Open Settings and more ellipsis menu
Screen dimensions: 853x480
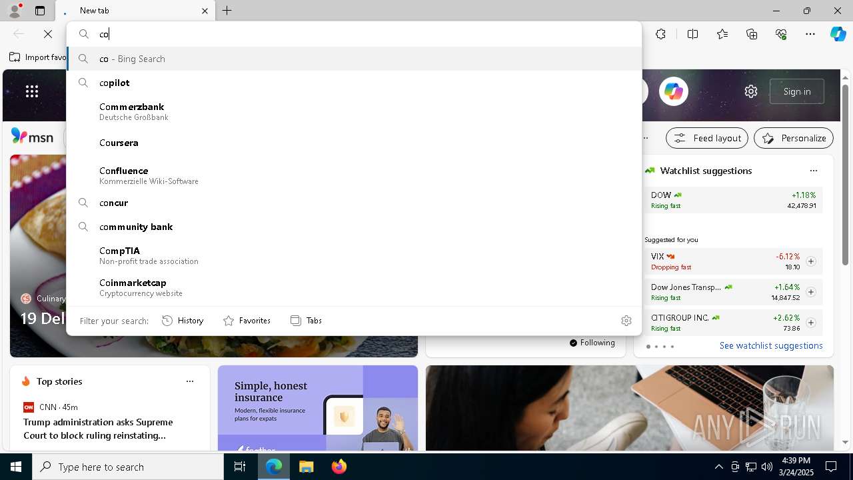810,34
